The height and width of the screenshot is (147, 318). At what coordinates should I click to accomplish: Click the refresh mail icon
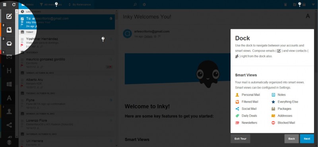(14, 4)
